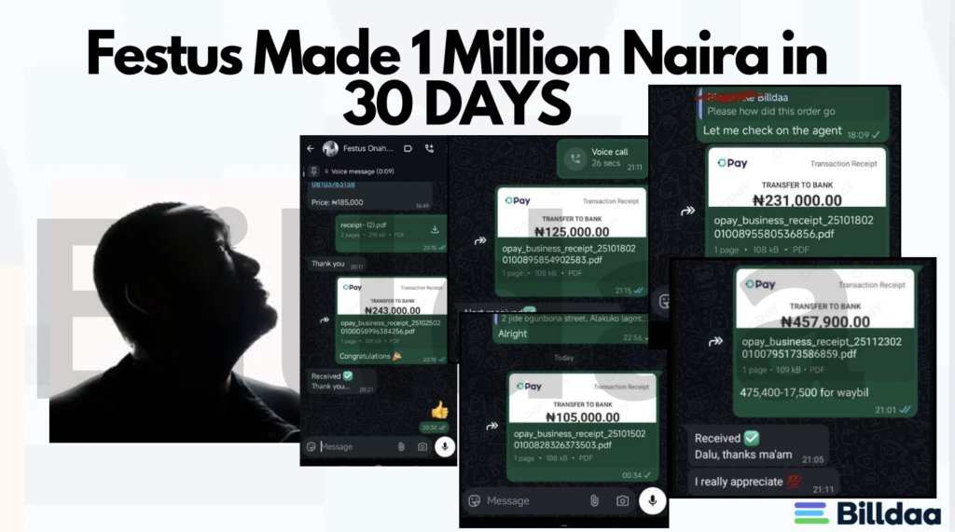Open emoji picker in Festus chat message bar
This screenshot has height=532, width=955.
click(x=311, y=447)
